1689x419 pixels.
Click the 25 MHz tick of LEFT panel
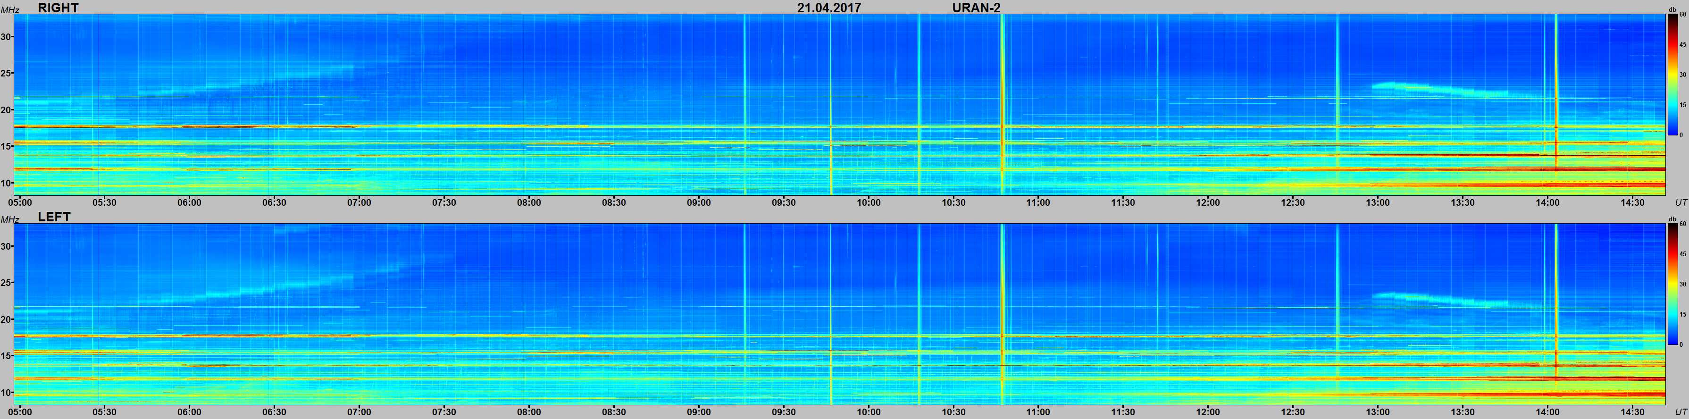[6, 283]
